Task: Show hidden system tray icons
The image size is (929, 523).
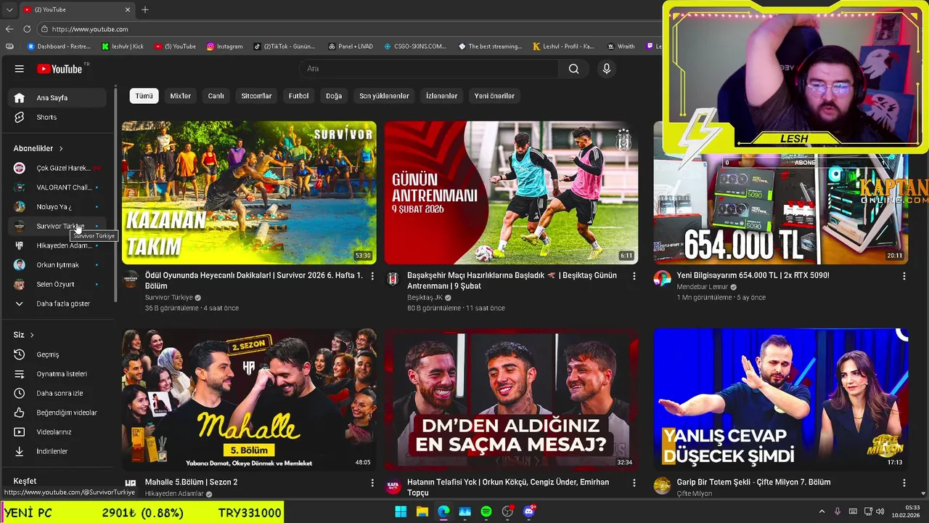Action: pos(822,512)
